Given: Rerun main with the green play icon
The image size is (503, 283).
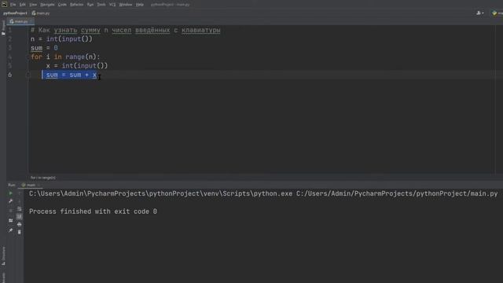Looking at the screenshot, I should click(10, 193).
